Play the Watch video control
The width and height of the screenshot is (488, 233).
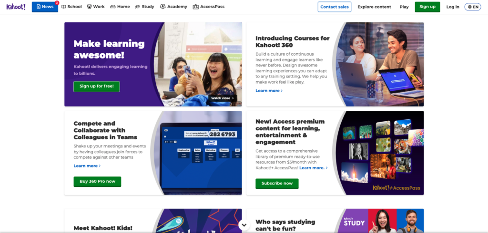tap(223, 98)
